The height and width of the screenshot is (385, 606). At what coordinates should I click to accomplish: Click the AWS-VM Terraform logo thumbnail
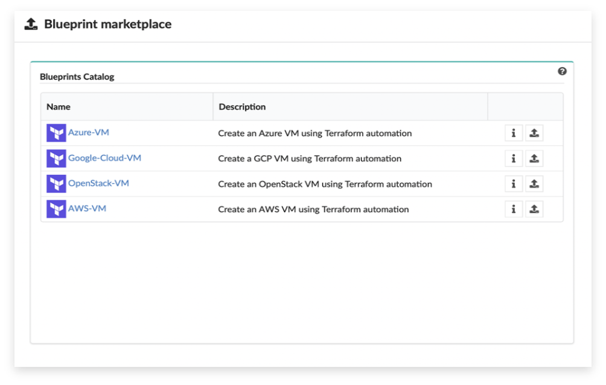56,209
